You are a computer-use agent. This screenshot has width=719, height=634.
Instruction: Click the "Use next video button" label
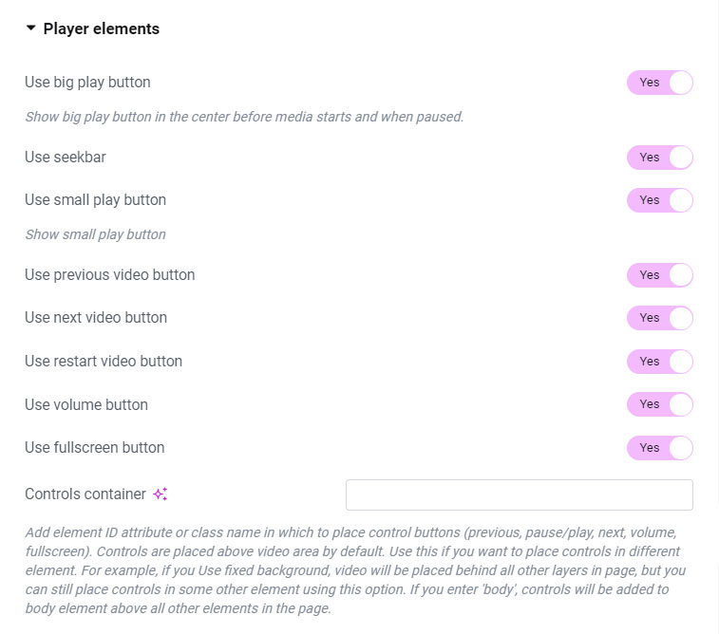point(96,318)
